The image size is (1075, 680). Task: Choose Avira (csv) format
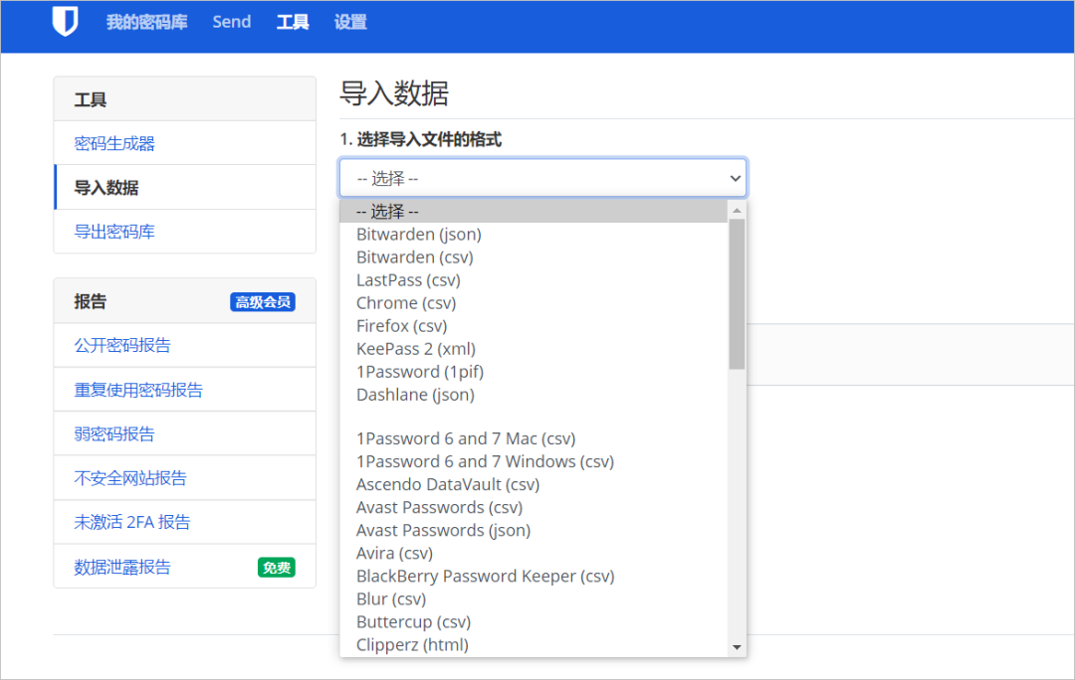tap(534, 554)
